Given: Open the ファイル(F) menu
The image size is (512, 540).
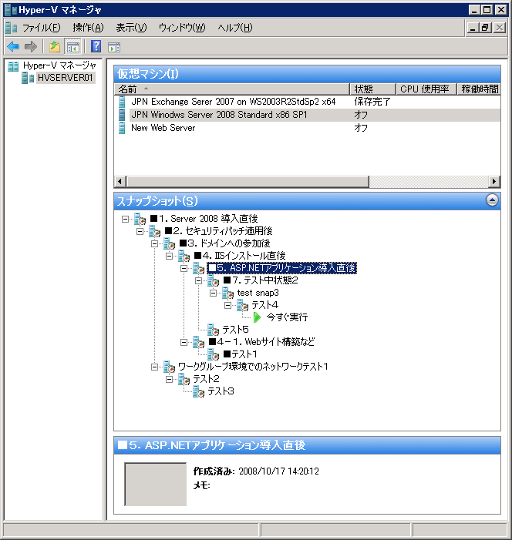Looking at the screenshot, I should [41, 28].
